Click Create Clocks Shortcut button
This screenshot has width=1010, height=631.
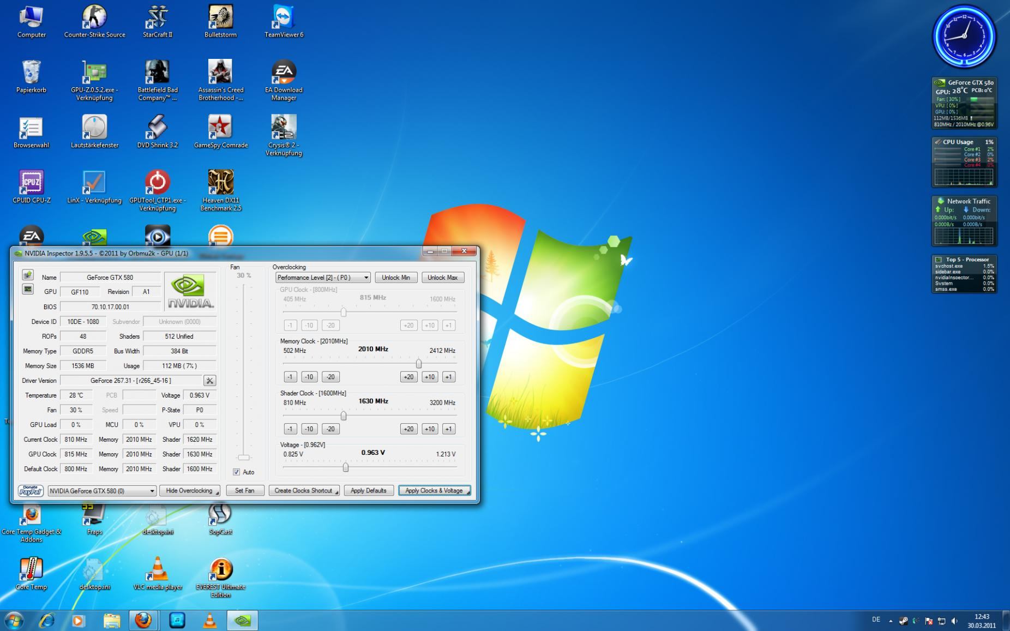pos(304,491)
